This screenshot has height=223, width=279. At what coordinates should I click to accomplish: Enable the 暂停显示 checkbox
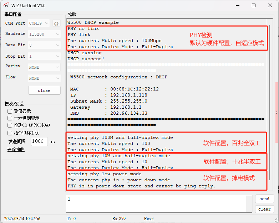pos(10,111)
